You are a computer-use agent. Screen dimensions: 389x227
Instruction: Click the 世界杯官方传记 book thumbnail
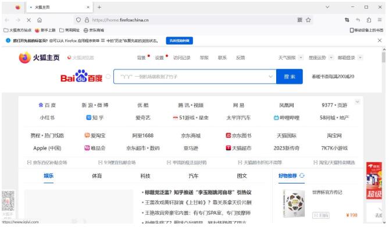[294, 203]
